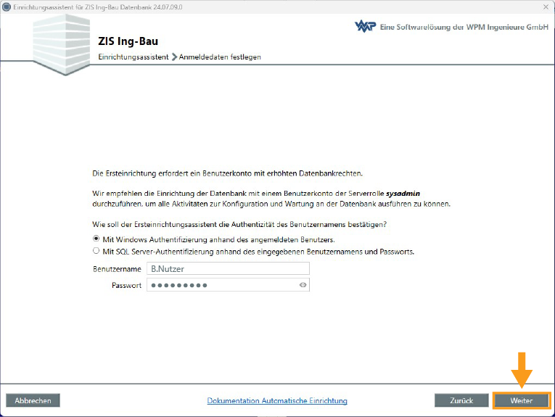Screen dimensions: 555x417
Task: Choose SQL Server-Authentifizierung radio option
Action: (x=96, y=252)
